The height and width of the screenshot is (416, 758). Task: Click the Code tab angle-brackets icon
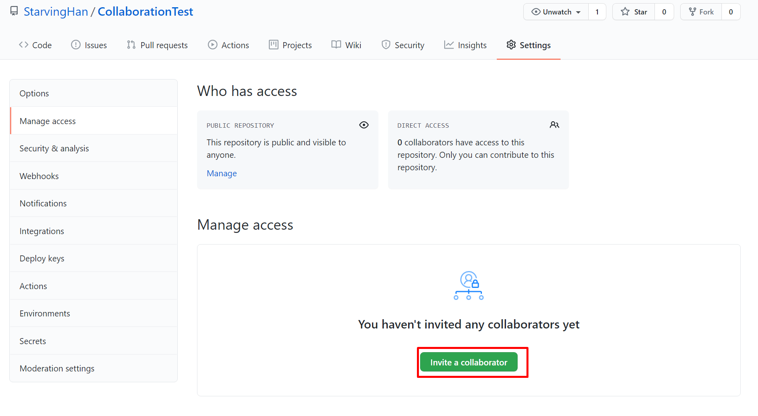tap(24, 45)
